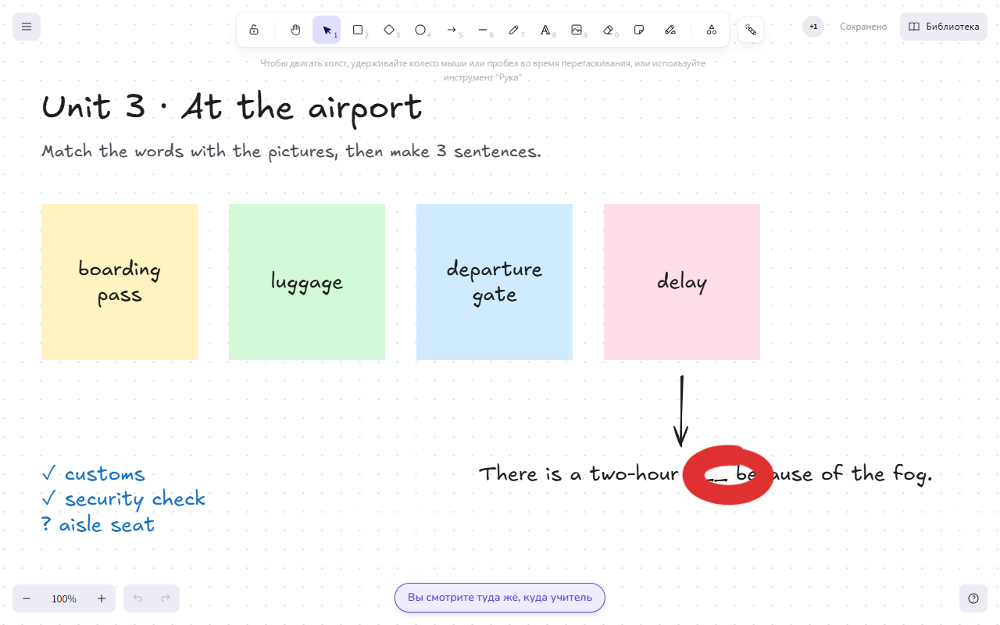Click the 'Вы смотрите туда же, куда учитель' pill
The height and width of the screenshot is (625, 1000).
500,598
